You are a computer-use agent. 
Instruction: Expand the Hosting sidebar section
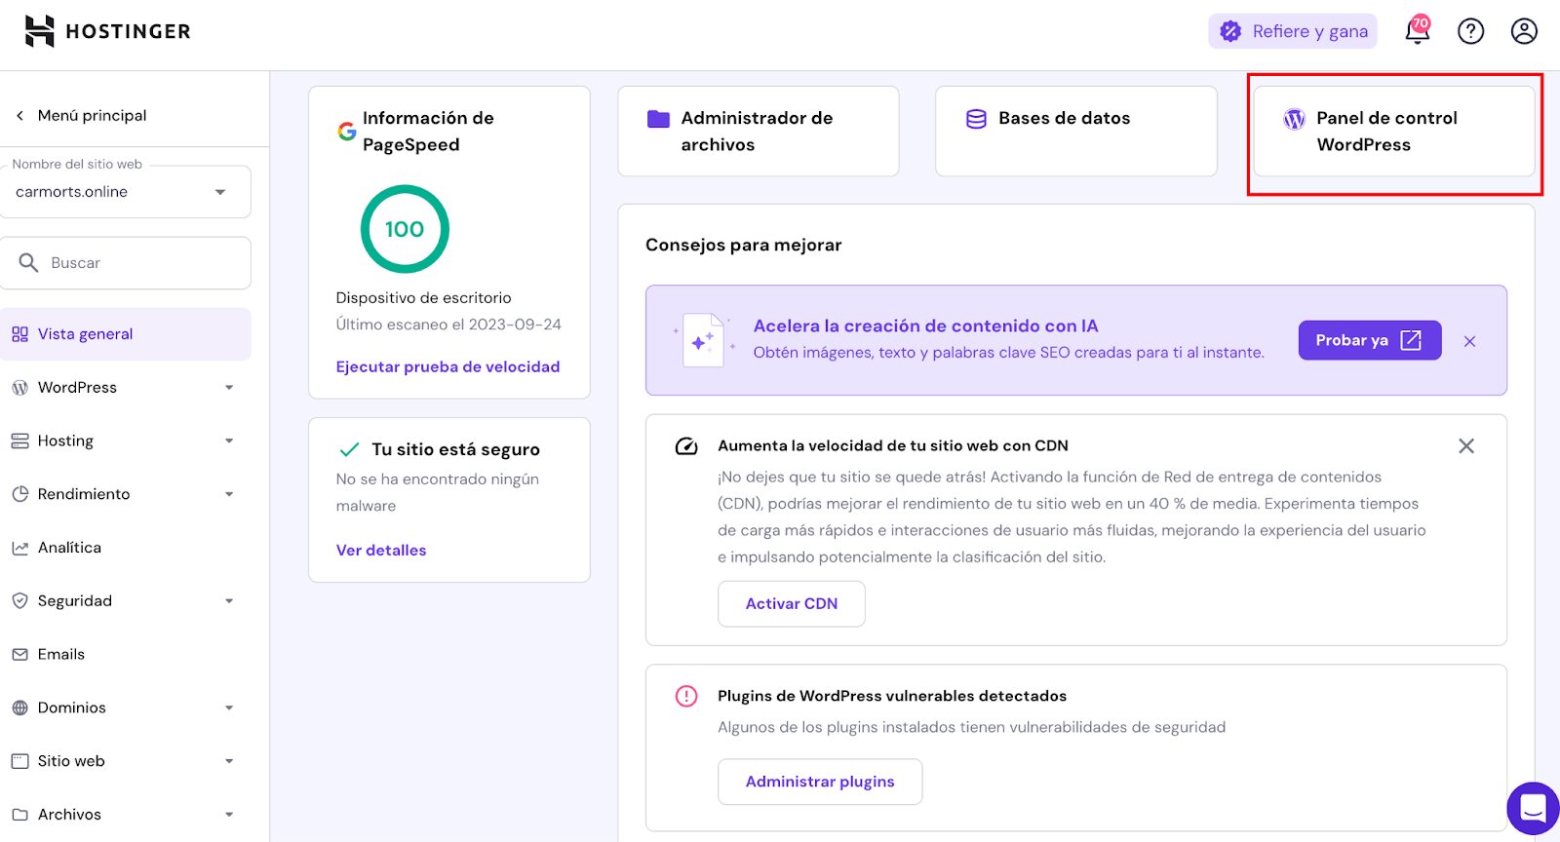[229, 440]
